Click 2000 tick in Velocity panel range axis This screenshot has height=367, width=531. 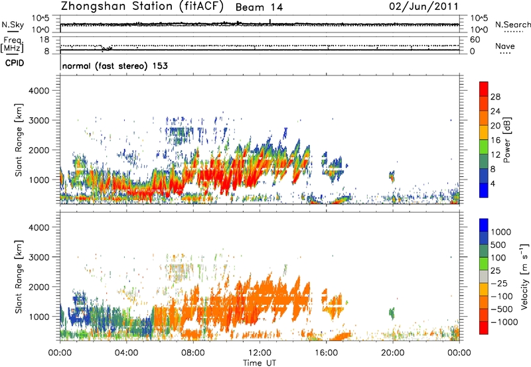[x=39, y=287]
